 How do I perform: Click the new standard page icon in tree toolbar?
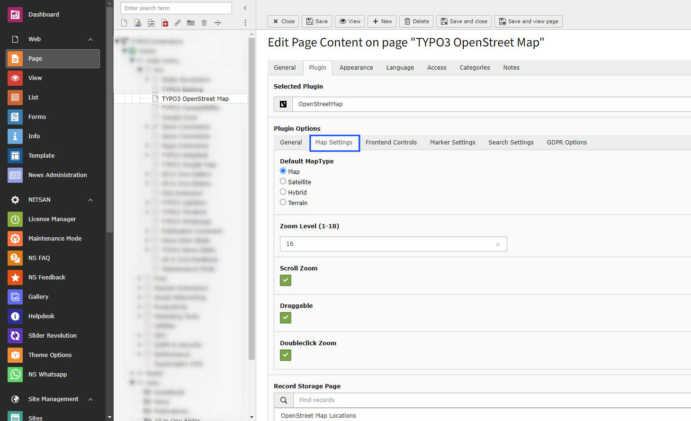[124, 23]
